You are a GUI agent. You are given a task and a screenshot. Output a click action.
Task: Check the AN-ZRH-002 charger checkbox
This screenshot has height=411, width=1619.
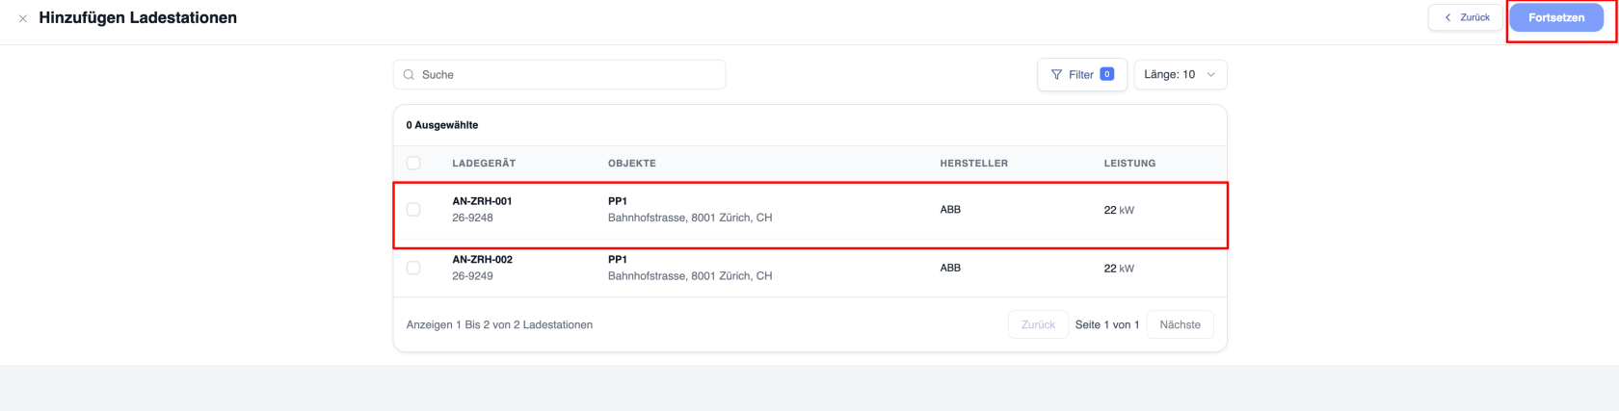[413, 268]
